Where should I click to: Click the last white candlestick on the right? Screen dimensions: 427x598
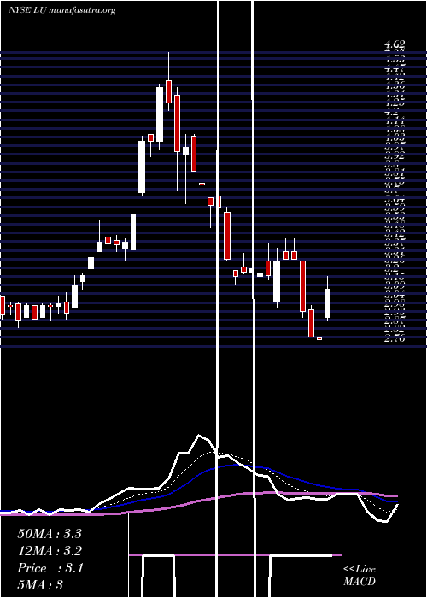327,303
